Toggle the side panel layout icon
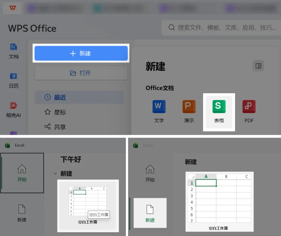The height and width of the screenshot is (236, 281). click(x=258, y=66)
